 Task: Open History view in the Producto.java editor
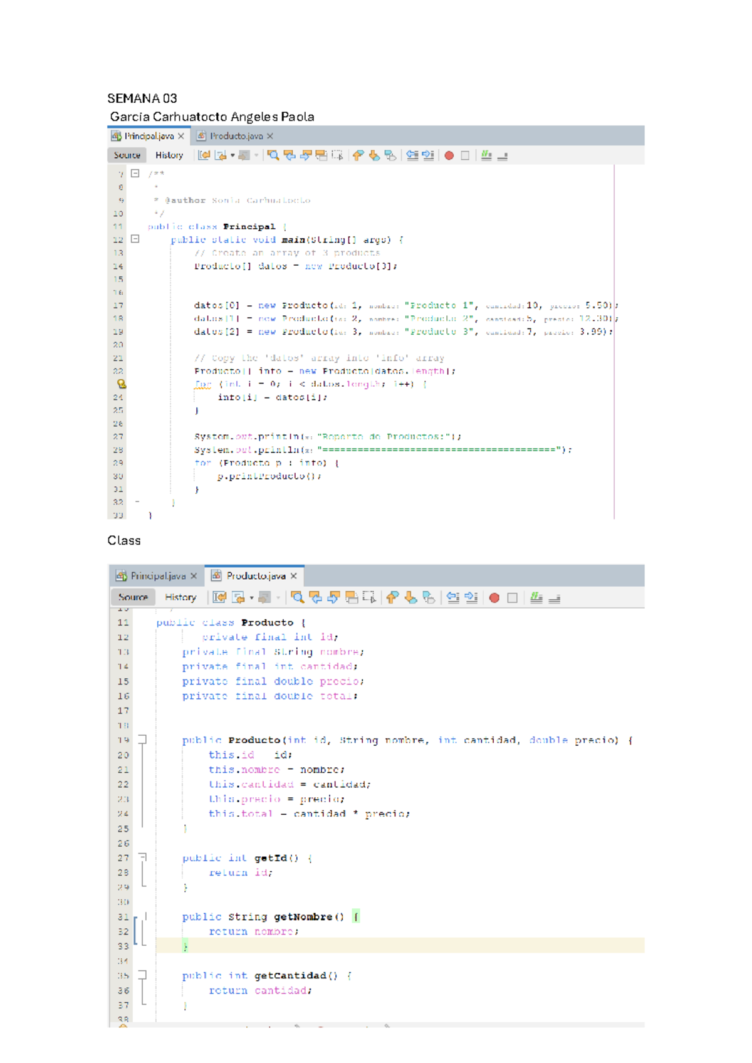[180, 598]
